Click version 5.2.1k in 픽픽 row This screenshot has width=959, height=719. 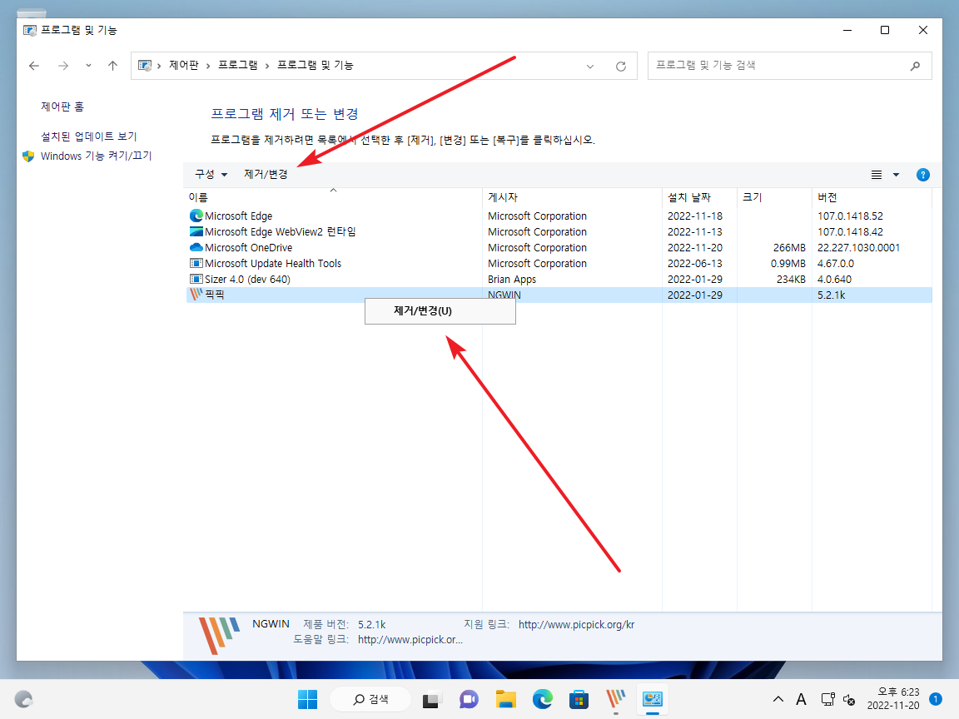point(831,295)
